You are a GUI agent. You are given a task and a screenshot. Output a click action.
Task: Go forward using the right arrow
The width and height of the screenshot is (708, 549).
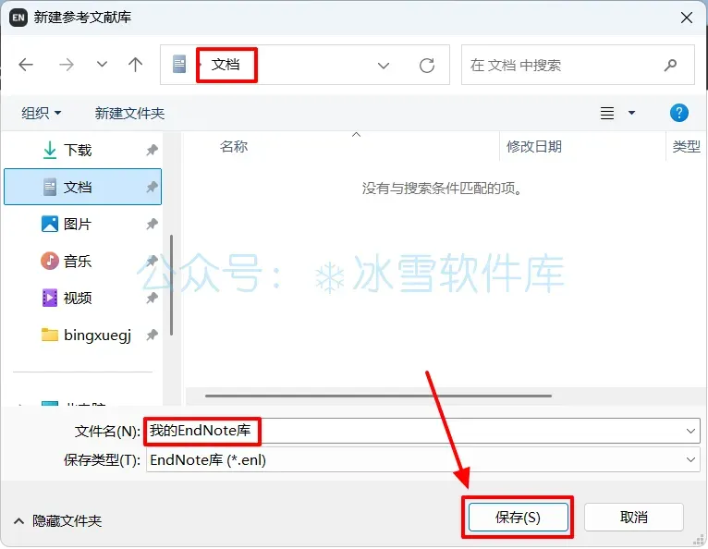[x=67, y=65]
